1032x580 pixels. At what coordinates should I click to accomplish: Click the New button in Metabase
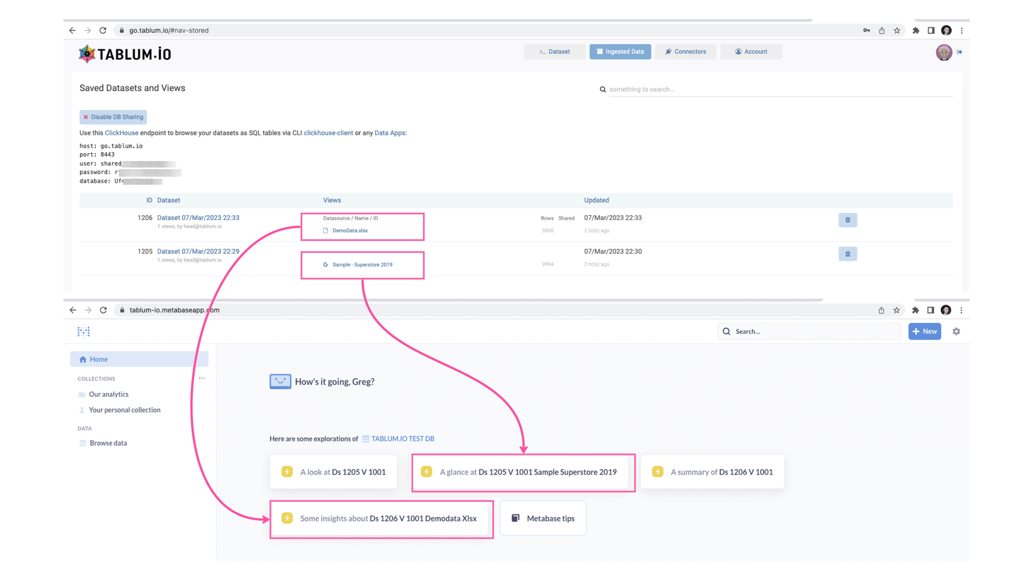pos(924,331)
